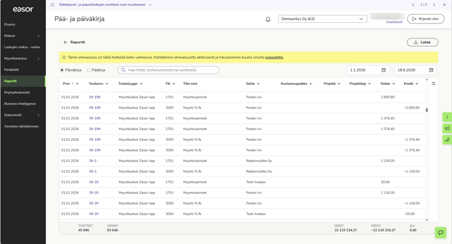The image size is (452, 244).
Task: Click the search magnifier icon
Action: coord(123,70)
